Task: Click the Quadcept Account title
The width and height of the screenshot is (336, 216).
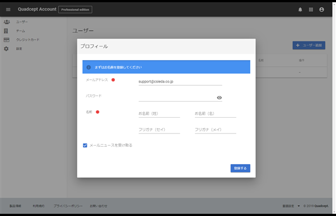Action: (x=37, y=9)
